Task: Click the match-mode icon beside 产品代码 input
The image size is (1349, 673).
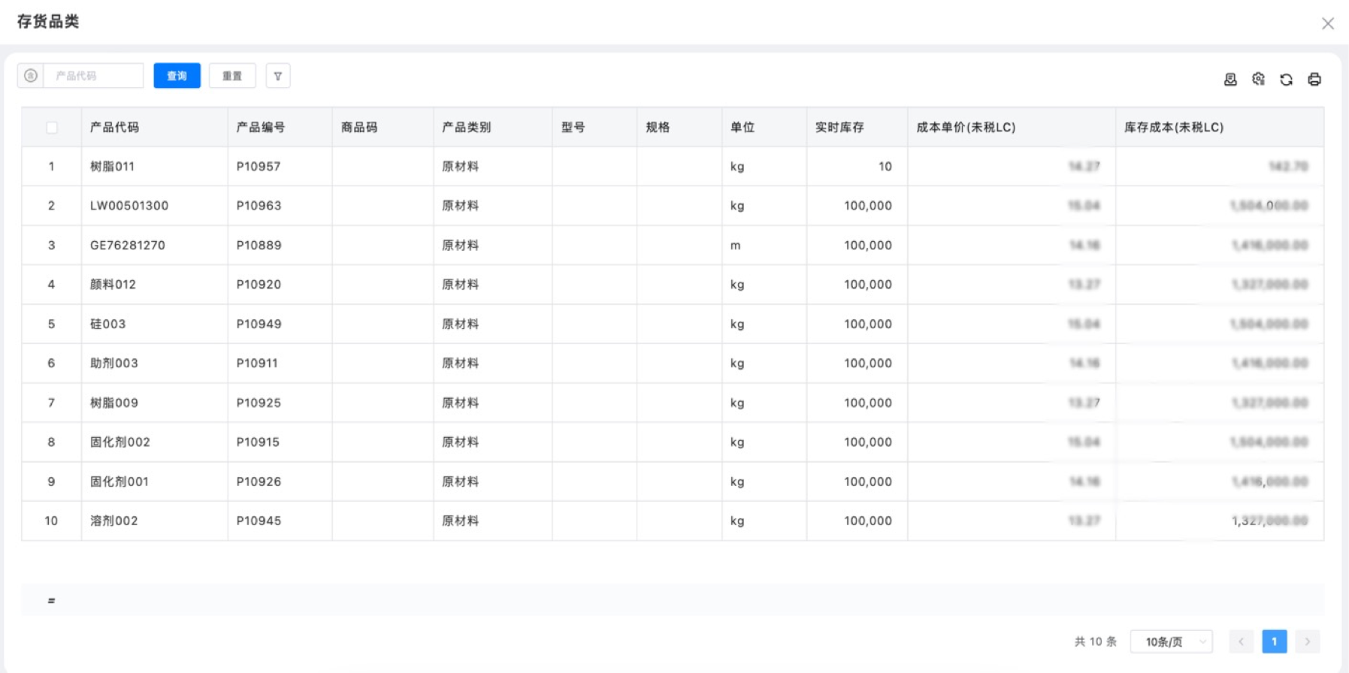Action: click(31, 76)
